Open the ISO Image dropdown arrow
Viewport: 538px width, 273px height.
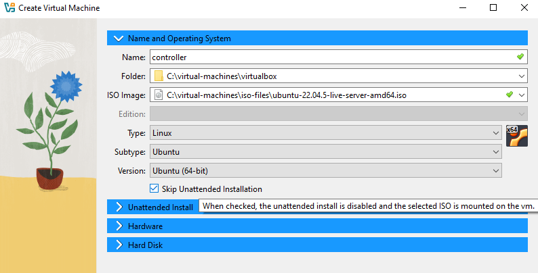[520, 95]
